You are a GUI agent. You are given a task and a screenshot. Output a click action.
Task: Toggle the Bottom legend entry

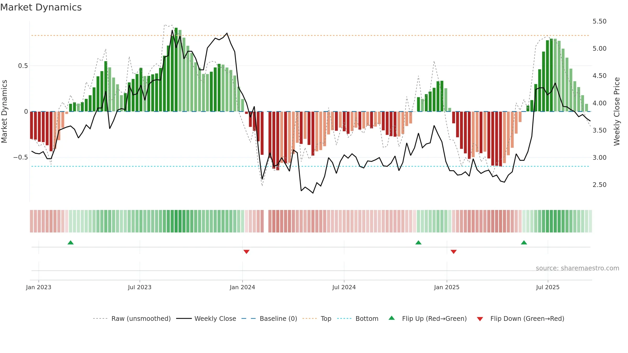coord(358,318)
